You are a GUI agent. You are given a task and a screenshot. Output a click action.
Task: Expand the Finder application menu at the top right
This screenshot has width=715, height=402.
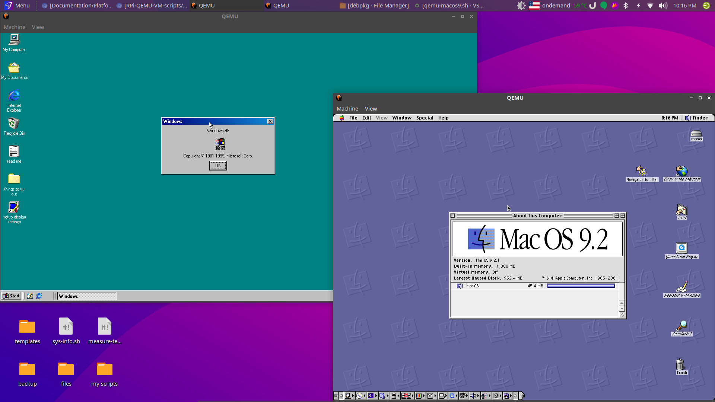(x=696, y=118)
